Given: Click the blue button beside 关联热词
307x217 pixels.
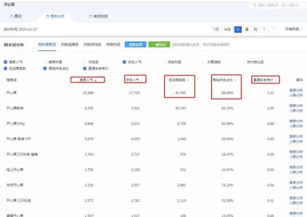Looking at the screenshot, I should [135, 45].
